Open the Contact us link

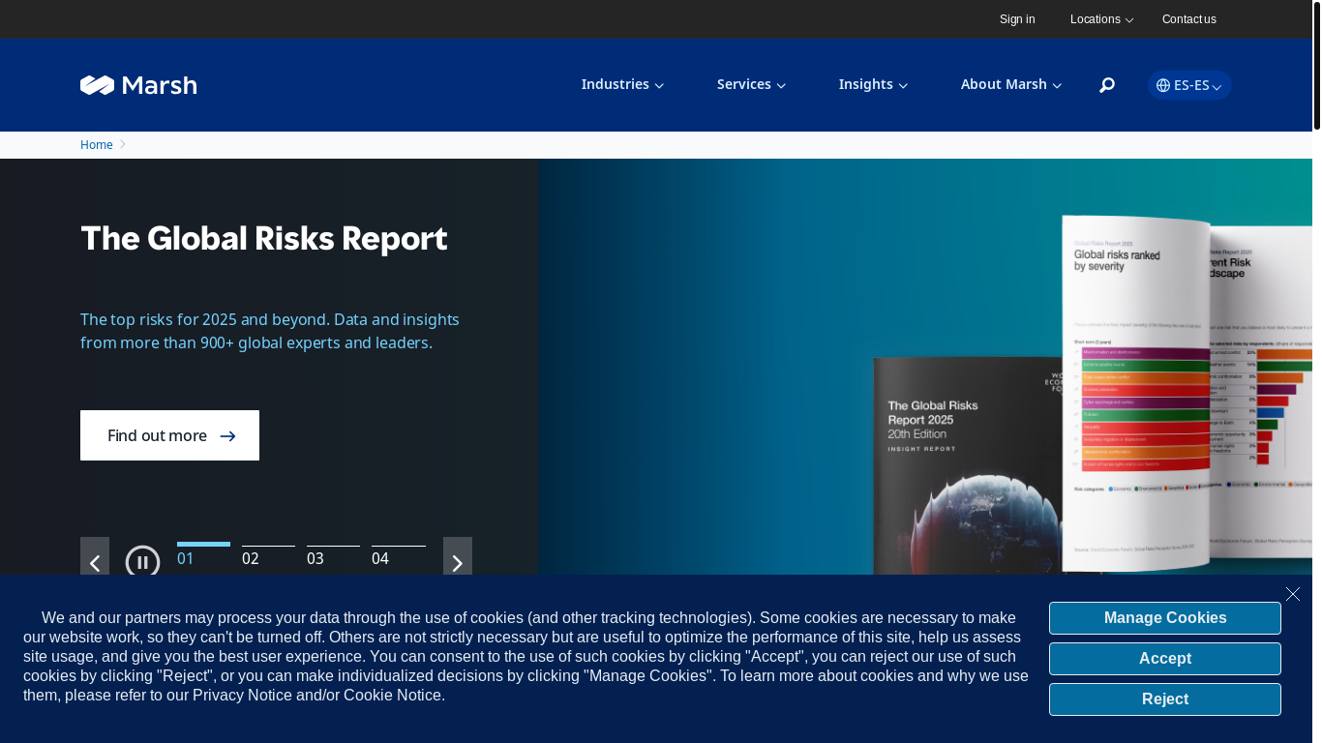point(1189,19)
